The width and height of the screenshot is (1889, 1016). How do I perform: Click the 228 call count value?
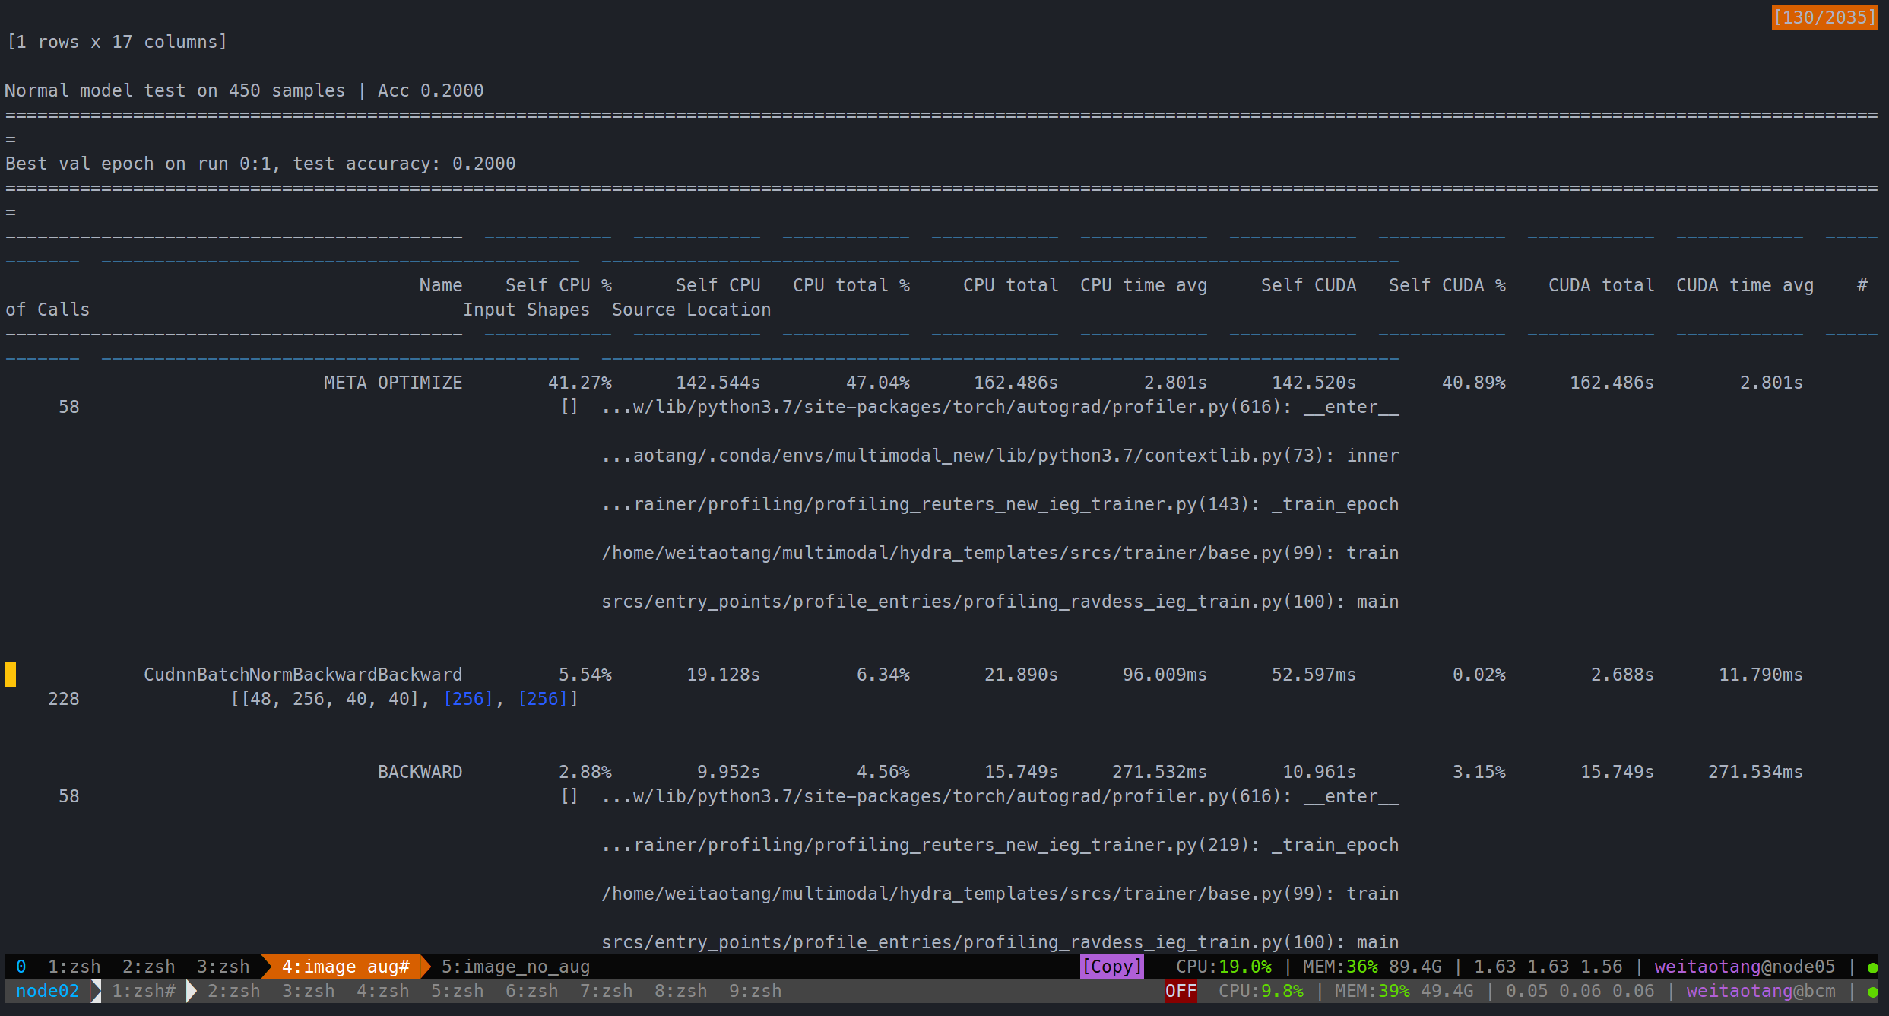(63, 699)
